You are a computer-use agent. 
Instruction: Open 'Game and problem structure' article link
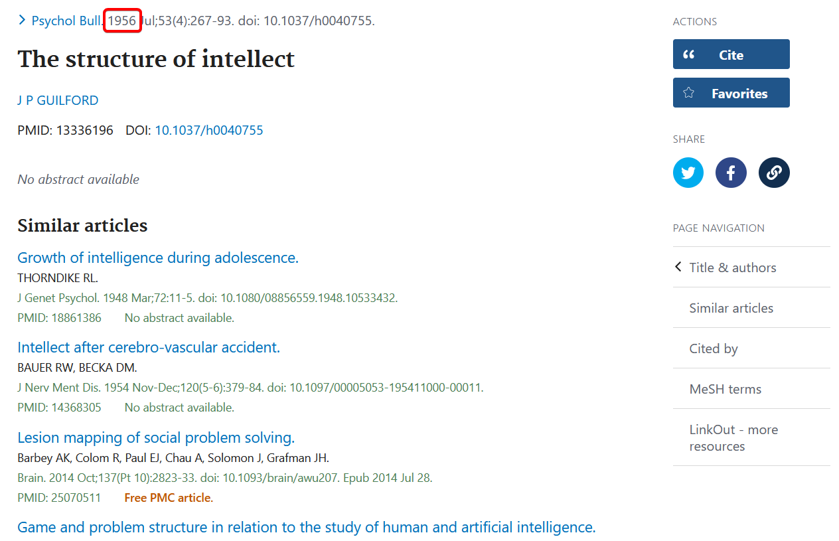pos(306,527)
